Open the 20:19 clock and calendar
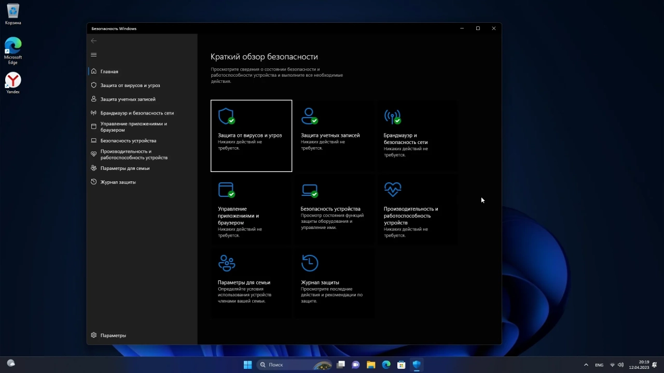664x373 pixels. coord(639,365)
